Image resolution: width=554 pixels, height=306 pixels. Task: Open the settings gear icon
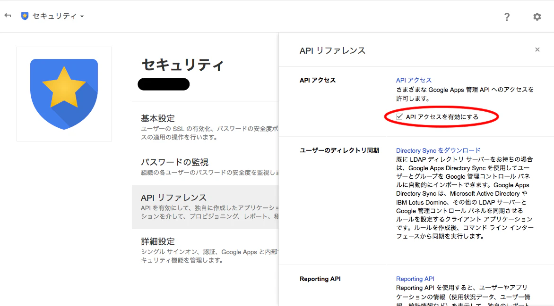click(x=537, y=17)
